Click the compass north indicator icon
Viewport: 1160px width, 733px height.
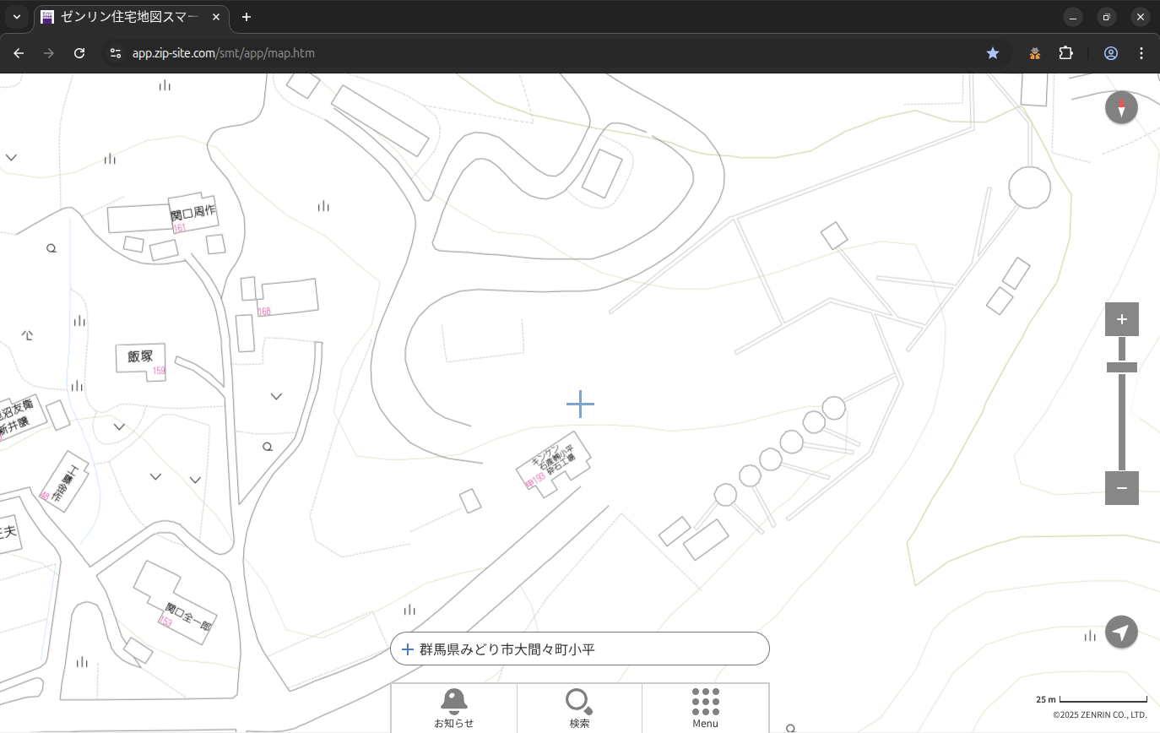coord(1121,108)
